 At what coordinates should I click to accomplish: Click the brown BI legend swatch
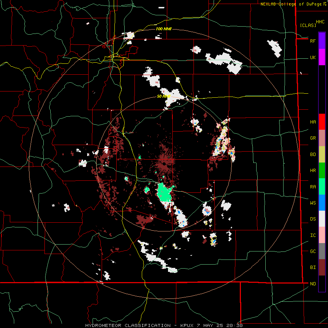click(322, 268)
